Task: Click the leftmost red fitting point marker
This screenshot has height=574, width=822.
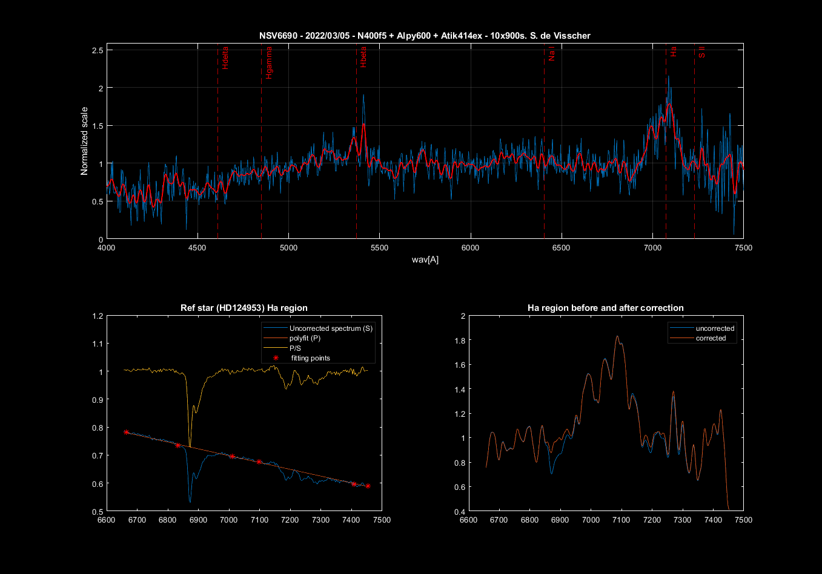Action: point(126,432)
